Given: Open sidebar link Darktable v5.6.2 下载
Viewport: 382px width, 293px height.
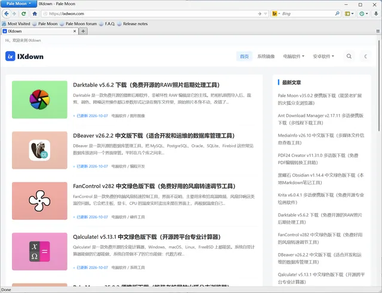Looking at the screenshot, I should (x=320, y=218).
